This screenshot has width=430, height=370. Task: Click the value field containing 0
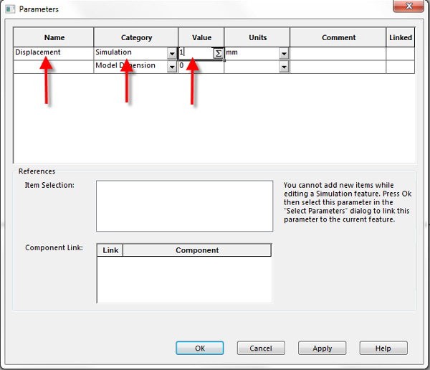201,66
